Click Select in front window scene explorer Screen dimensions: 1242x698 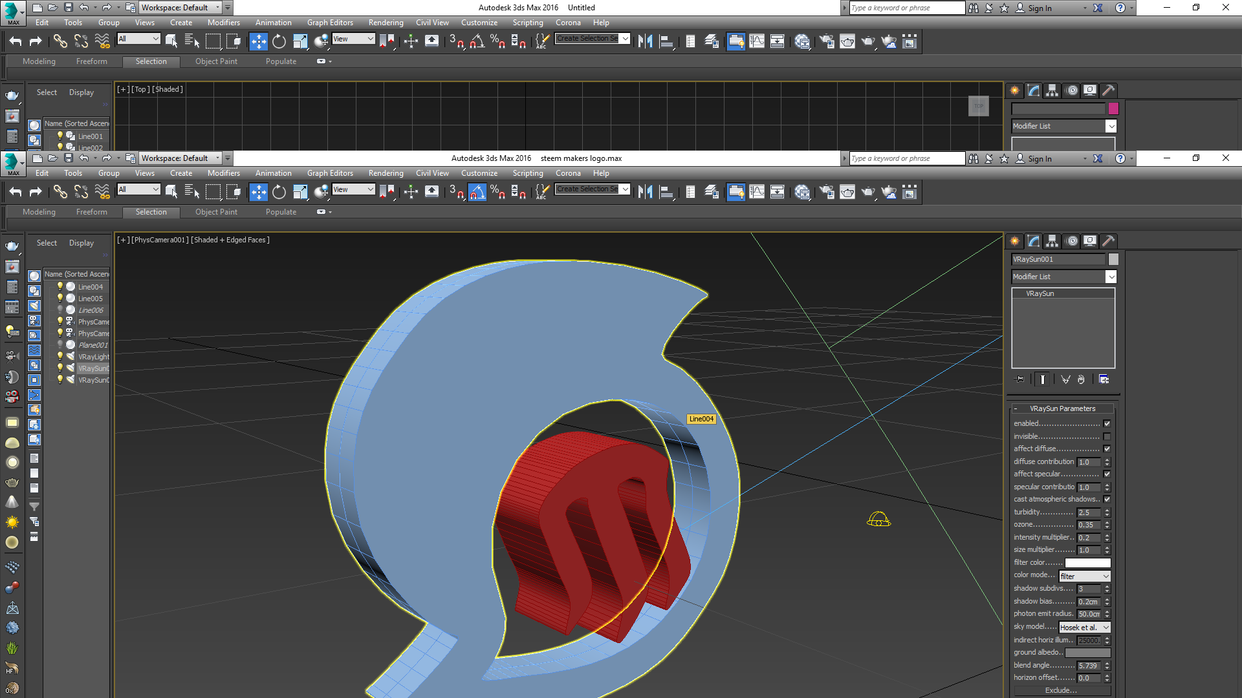(x=47, y=243)
